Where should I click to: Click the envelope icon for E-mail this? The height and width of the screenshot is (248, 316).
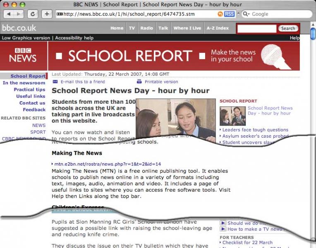[x=55, y=82]
